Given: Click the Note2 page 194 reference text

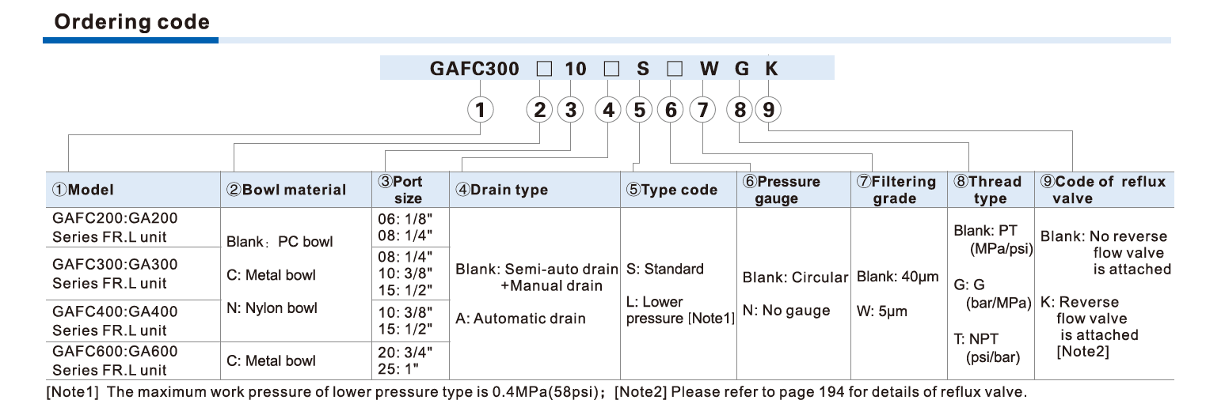Looking at the screenshot, I should (820, 391).
